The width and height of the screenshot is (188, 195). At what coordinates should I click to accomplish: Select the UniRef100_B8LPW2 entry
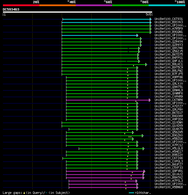pyautogui.click(x=169, y=71)
